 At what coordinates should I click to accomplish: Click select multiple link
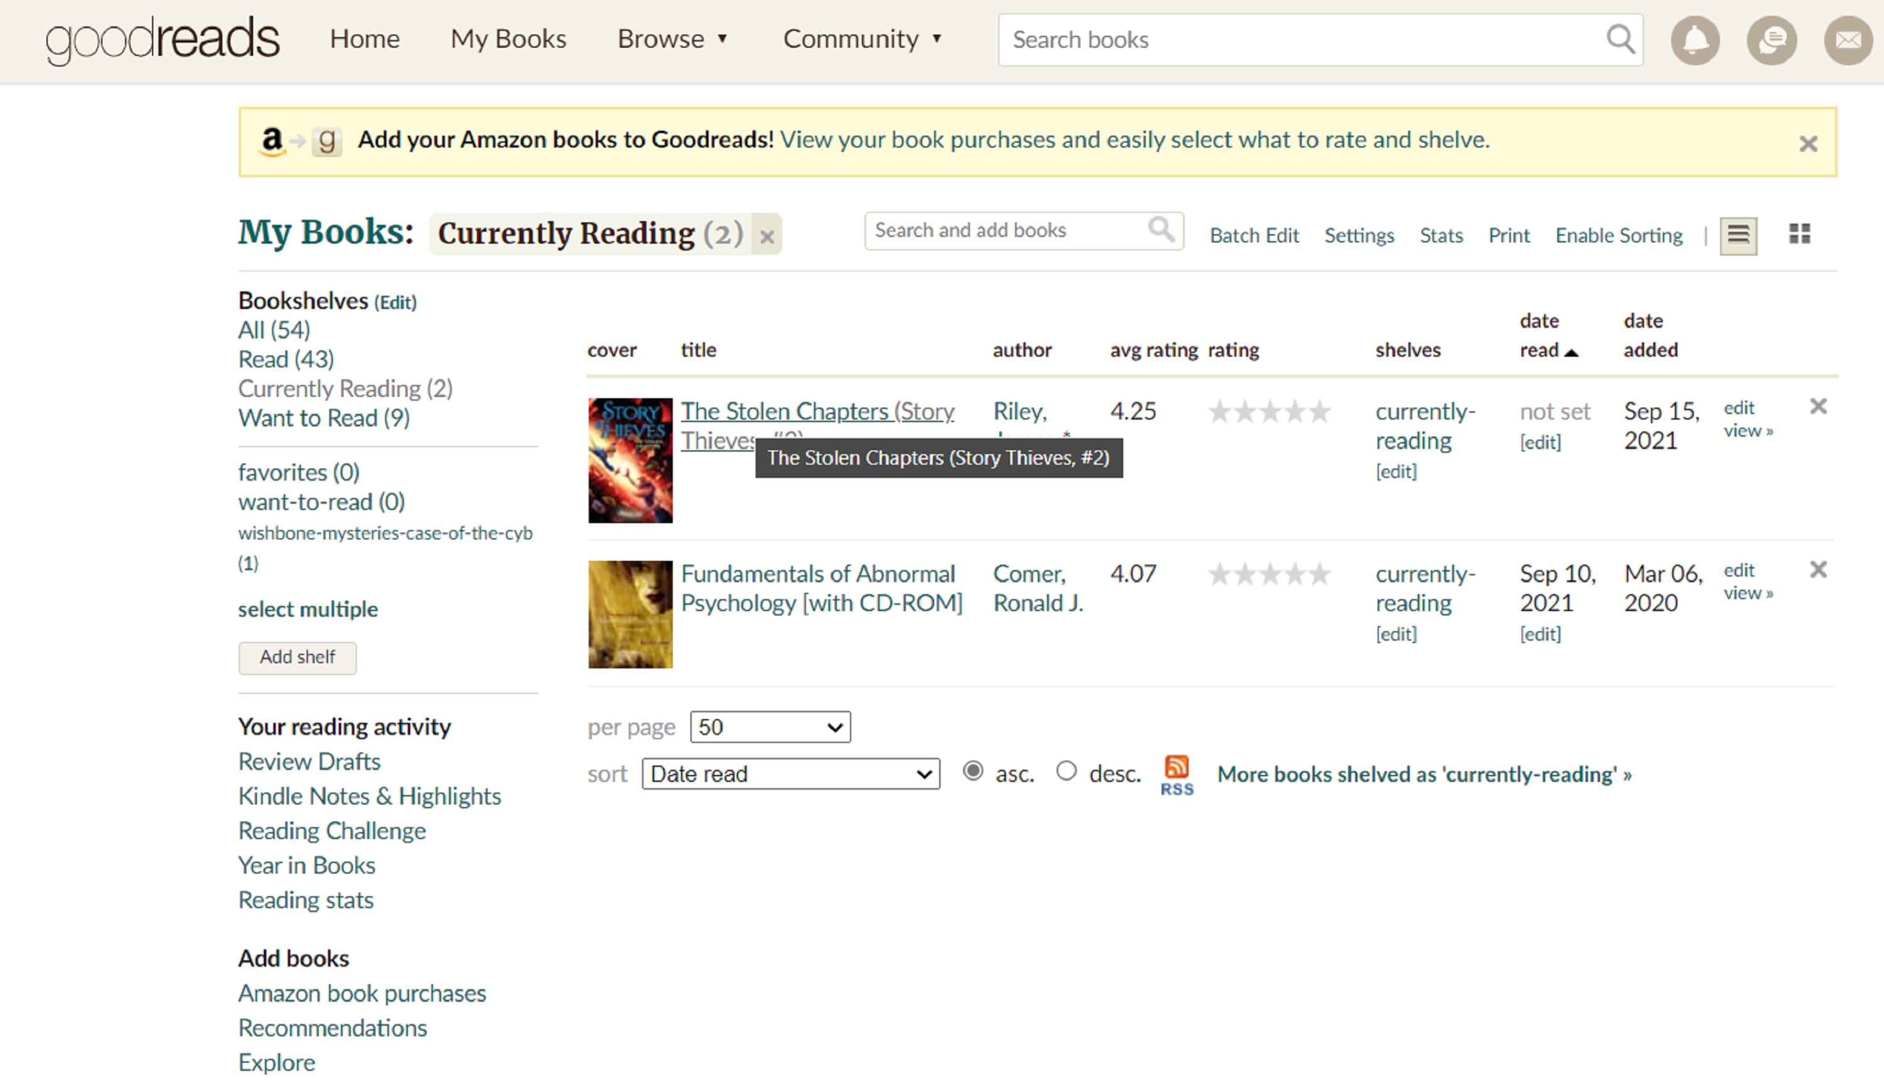308,609
